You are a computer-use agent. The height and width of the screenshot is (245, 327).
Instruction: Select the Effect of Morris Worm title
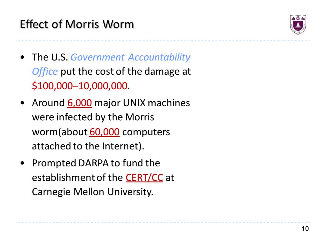click(77, 24)
